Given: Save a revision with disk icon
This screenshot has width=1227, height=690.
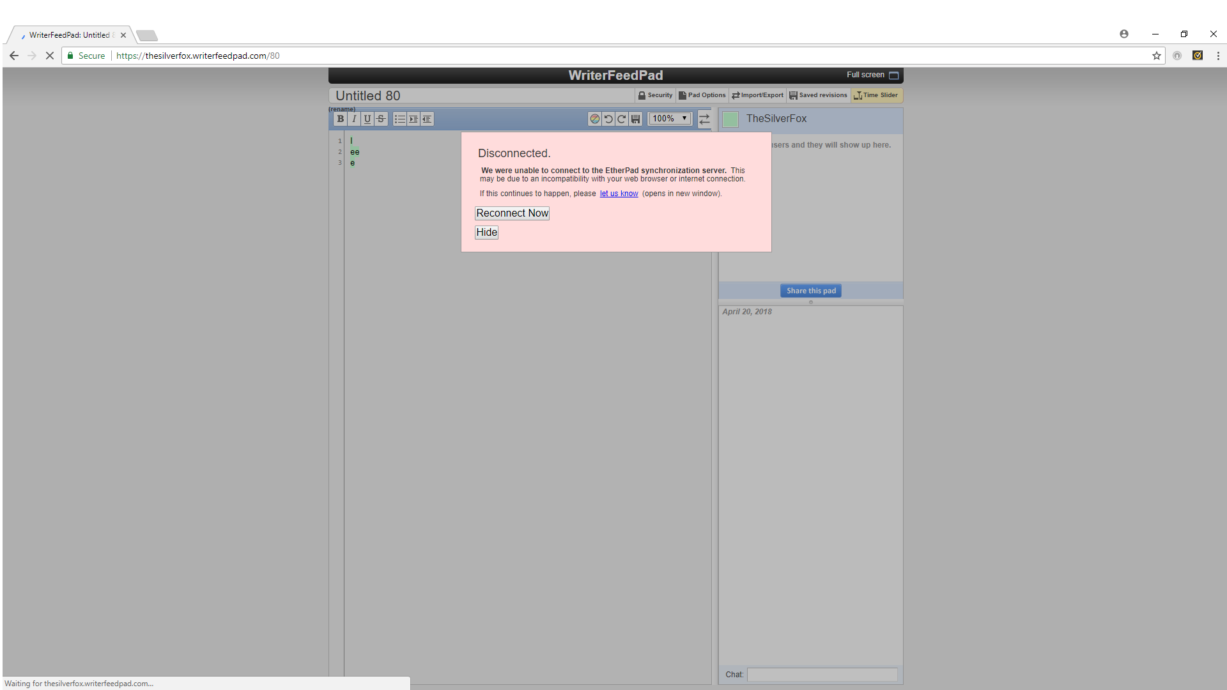Looking at the screenshot, I should click(635, 119).
